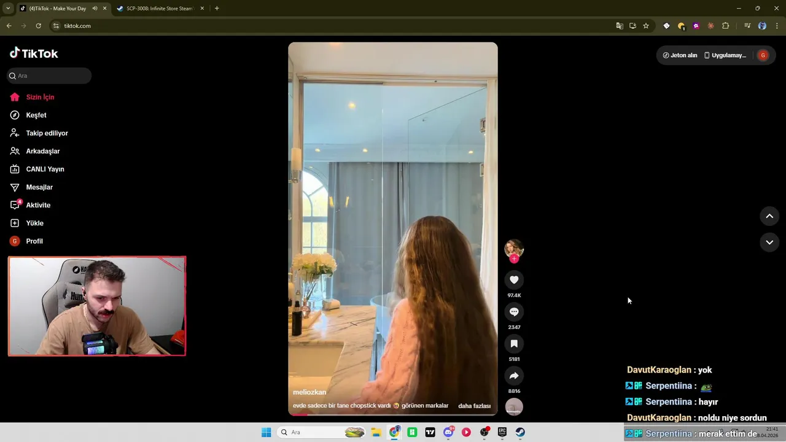Open Arkadaşlar friends page
The image size is (786, 442).
pos(42,151)
